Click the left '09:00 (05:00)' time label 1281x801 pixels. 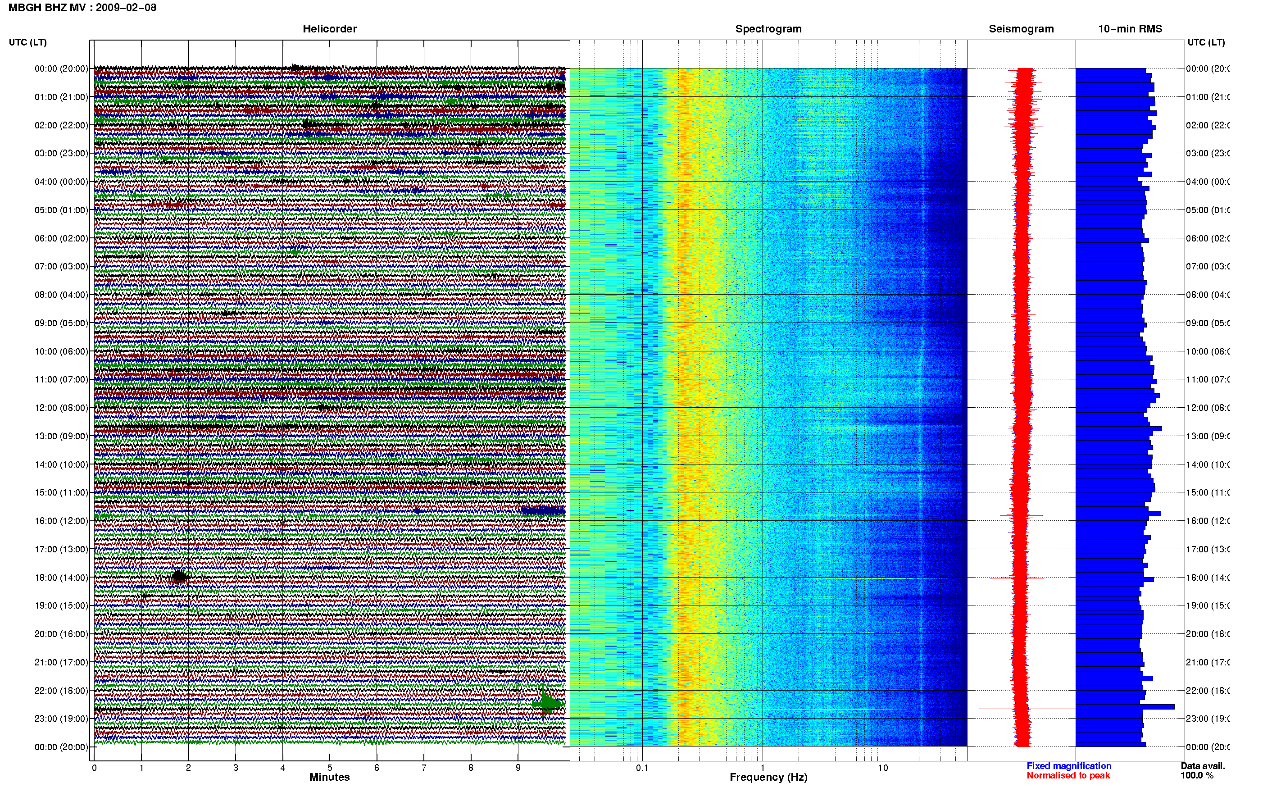[61, 323]
